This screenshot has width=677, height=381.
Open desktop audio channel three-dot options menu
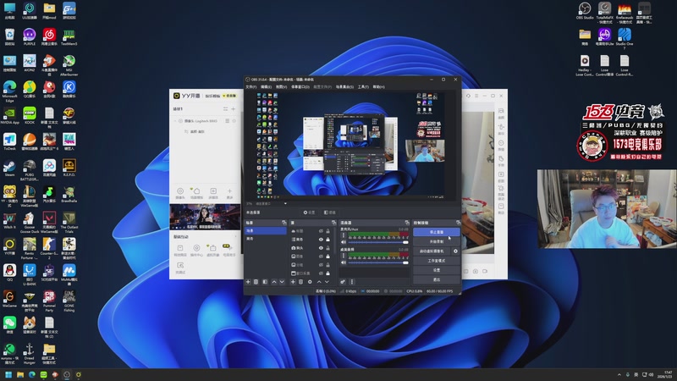(x=344, y=256)
